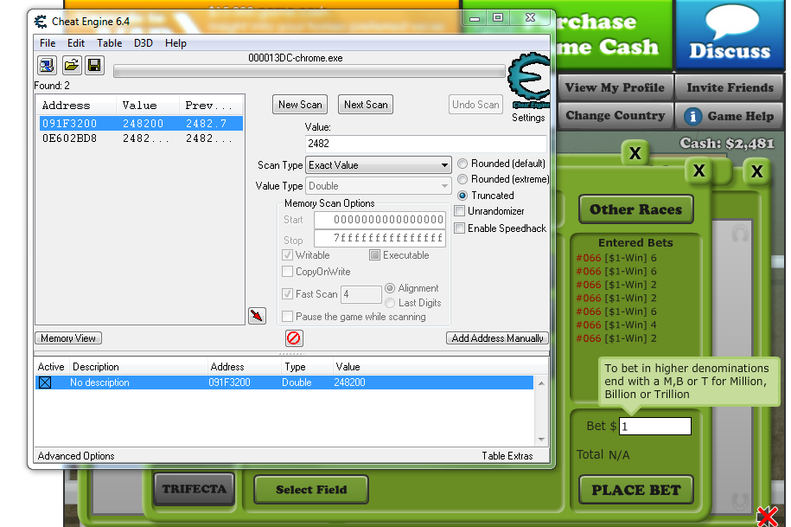Click Invite Friends button
The width and height of the screenshot is (791, 527).
pos(730,88)
